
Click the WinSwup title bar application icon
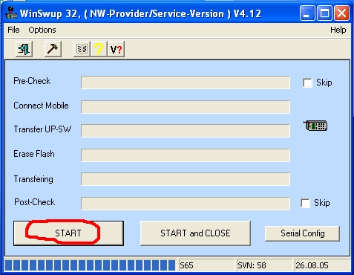click(x=11, y=13)
